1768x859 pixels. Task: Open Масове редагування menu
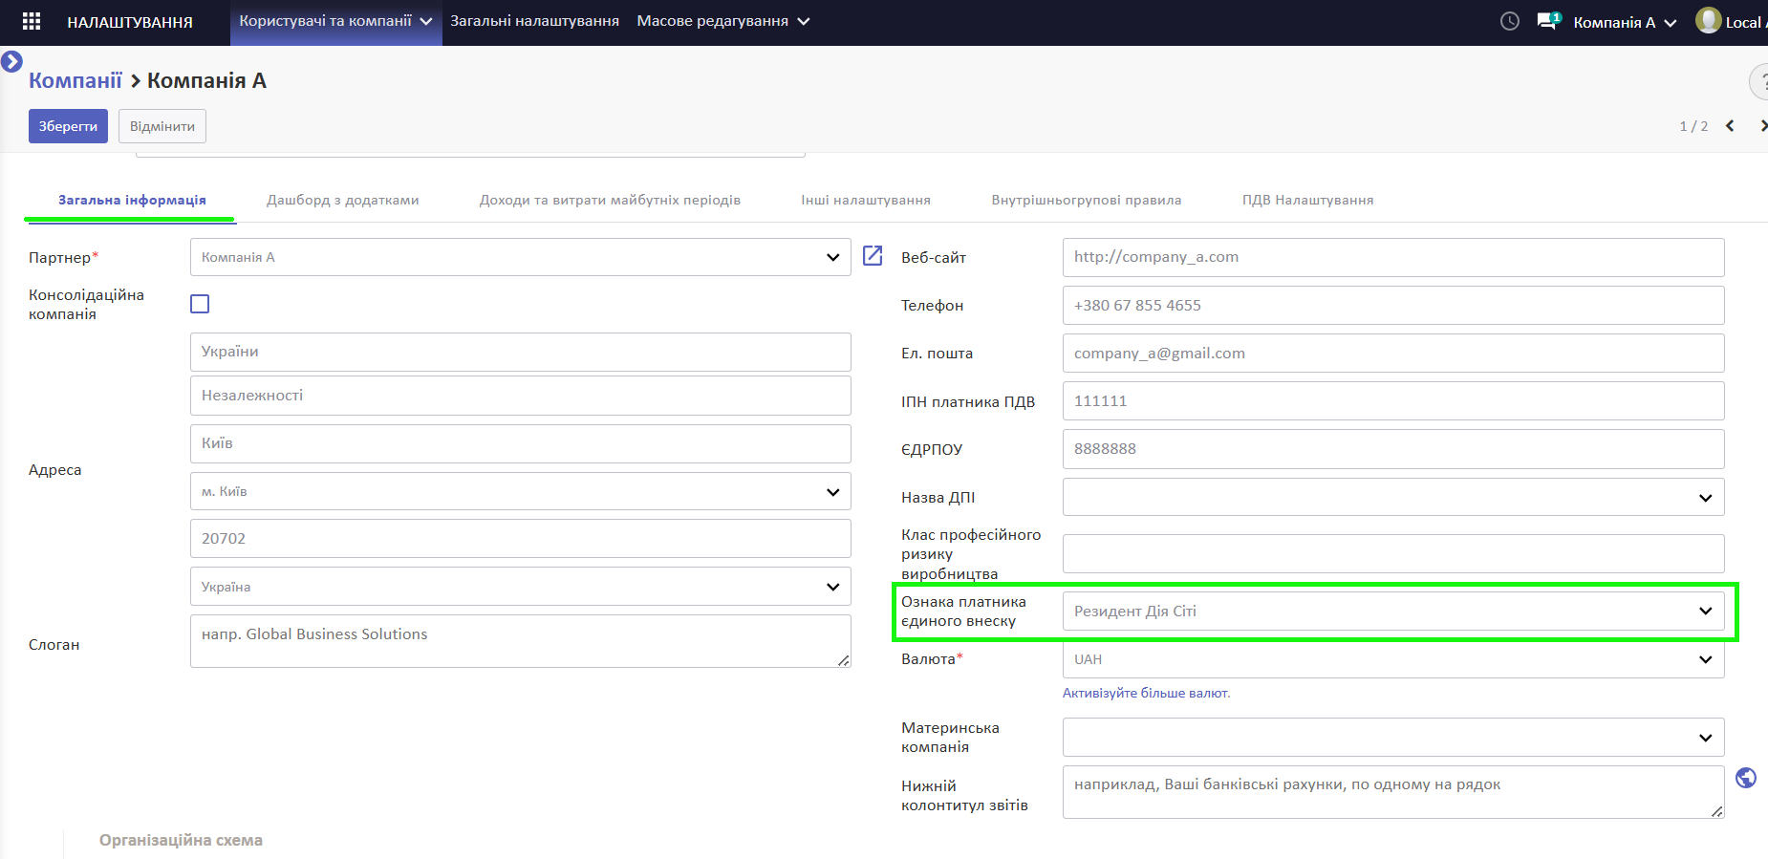tap(722, 21)
